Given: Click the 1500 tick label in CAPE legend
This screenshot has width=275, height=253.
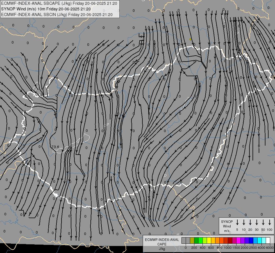Looking at the screenshot, I should (236, 248).
